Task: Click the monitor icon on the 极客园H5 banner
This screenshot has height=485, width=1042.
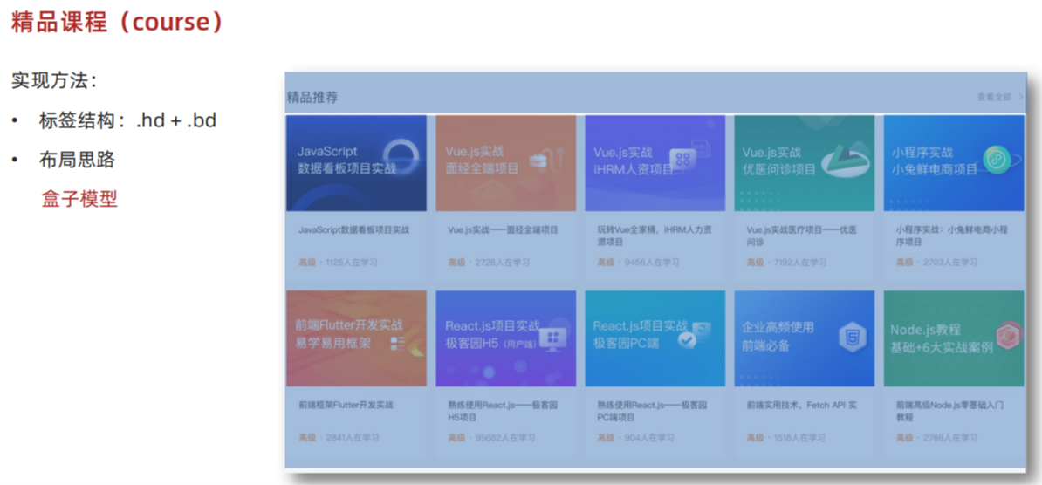Action: coord(552,338)
